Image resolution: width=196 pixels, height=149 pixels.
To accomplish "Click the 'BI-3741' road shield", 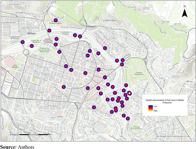I will tap(137, 9).
